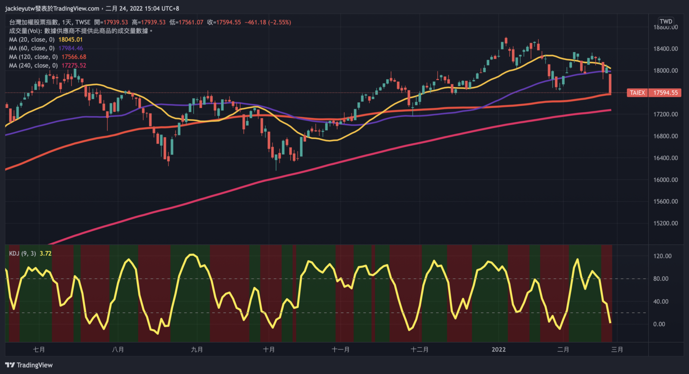Viewport: 689px width, 374px height.
Task: Select the MA (20, close, 0) legend
Action: pyautogui.click(x=32, y=40)
